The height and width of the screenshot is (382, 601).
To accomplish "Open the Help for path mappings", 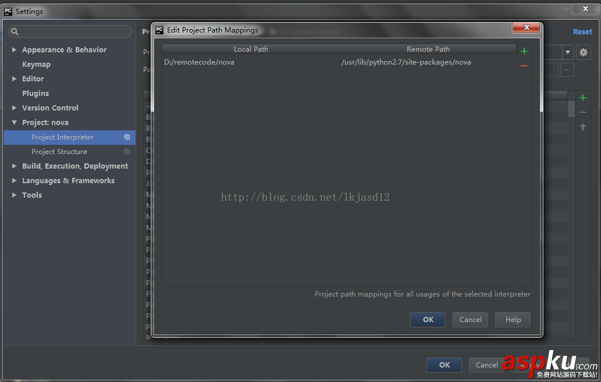I will 512,319.
